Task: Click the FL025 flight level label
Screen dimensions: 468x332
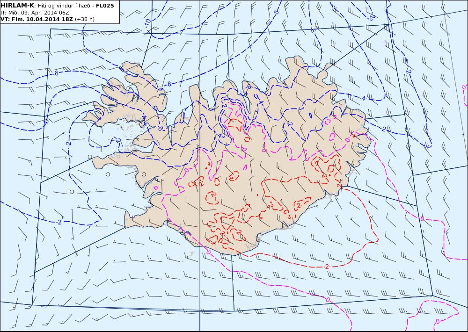Action: tap(105, 6)
